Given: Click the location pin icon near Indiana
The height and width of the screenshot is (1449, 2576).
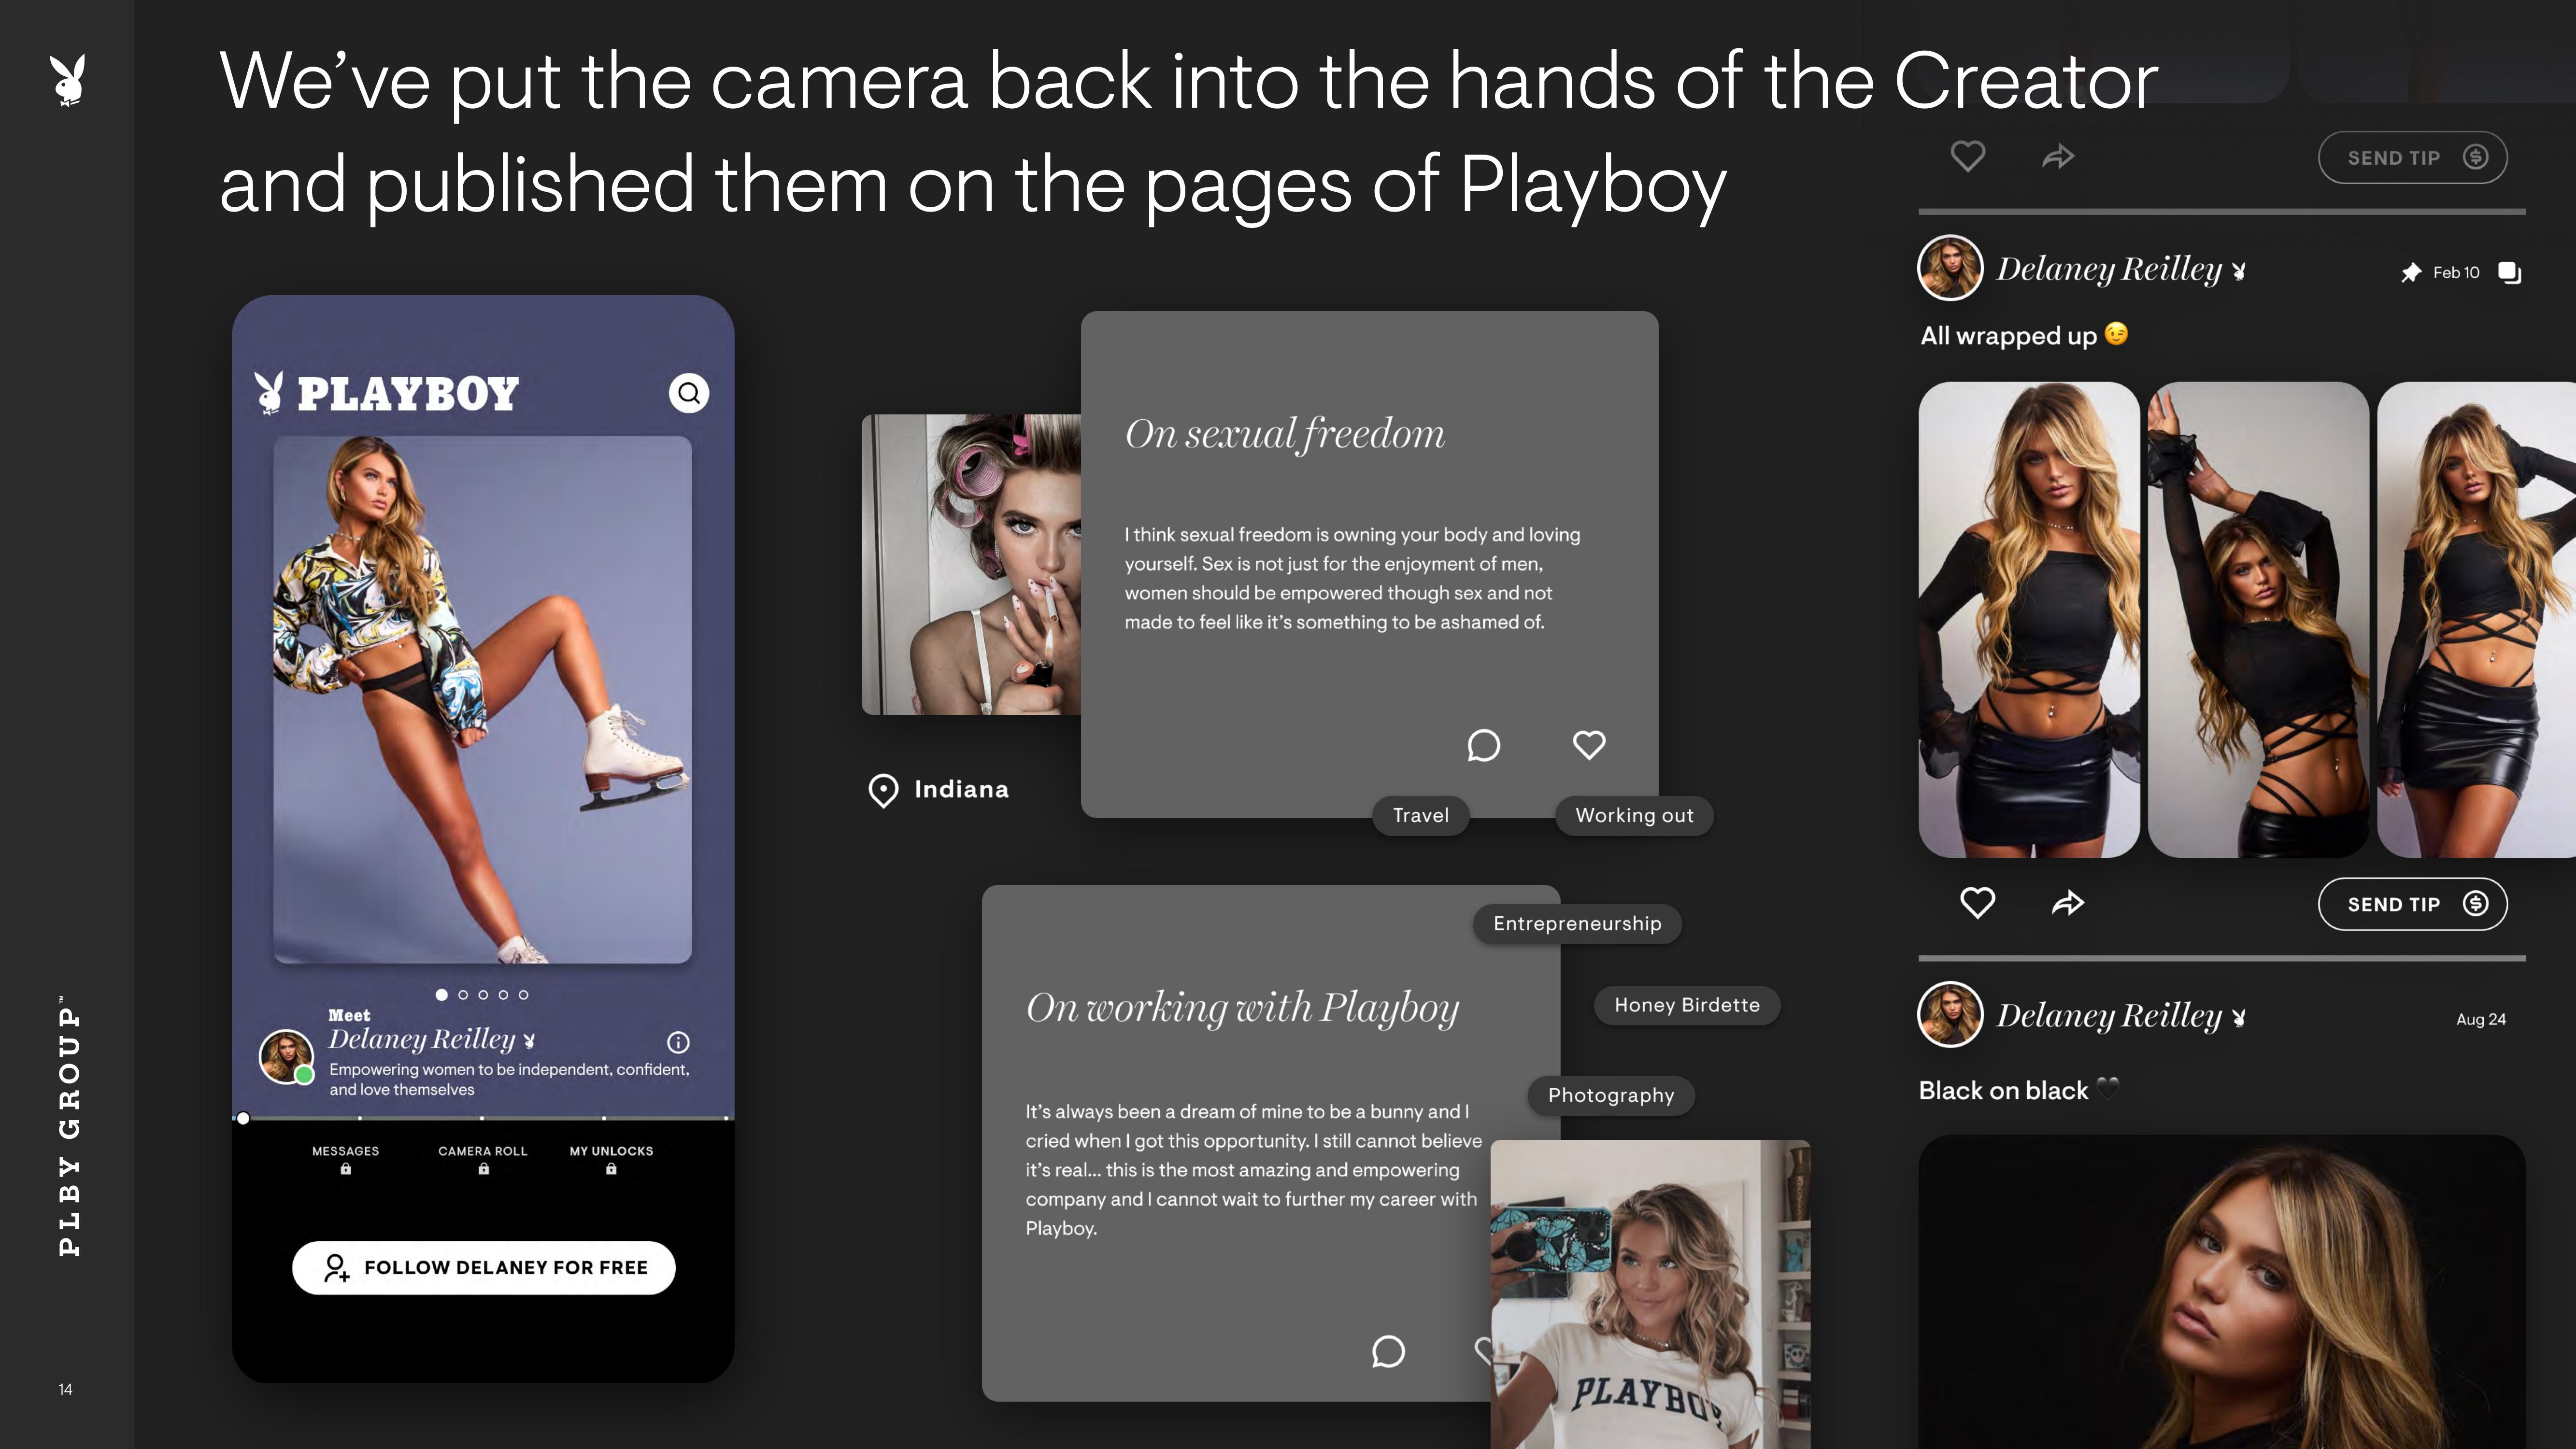Looking at the screenshot, I should click(x=883, y=789).
